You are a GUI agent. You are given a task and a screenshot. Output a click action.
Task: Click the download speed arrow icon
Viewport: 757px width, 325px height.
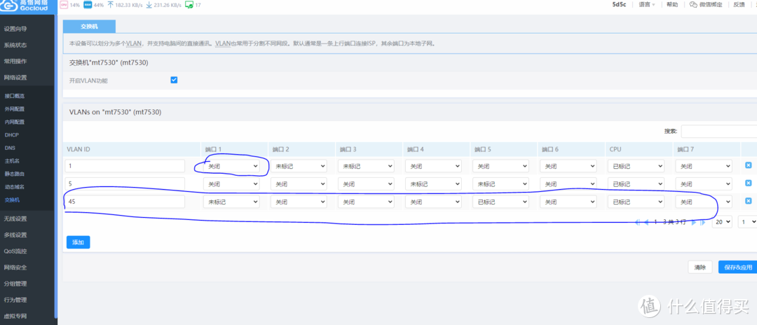coord(149,5)
